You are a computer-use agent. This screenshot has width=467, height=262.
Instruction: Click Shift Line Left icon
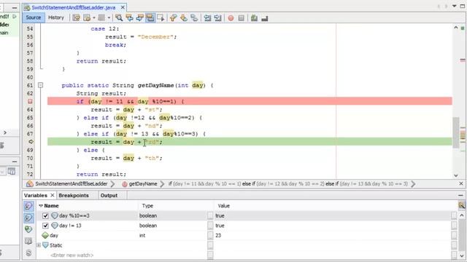pos(207,17)
